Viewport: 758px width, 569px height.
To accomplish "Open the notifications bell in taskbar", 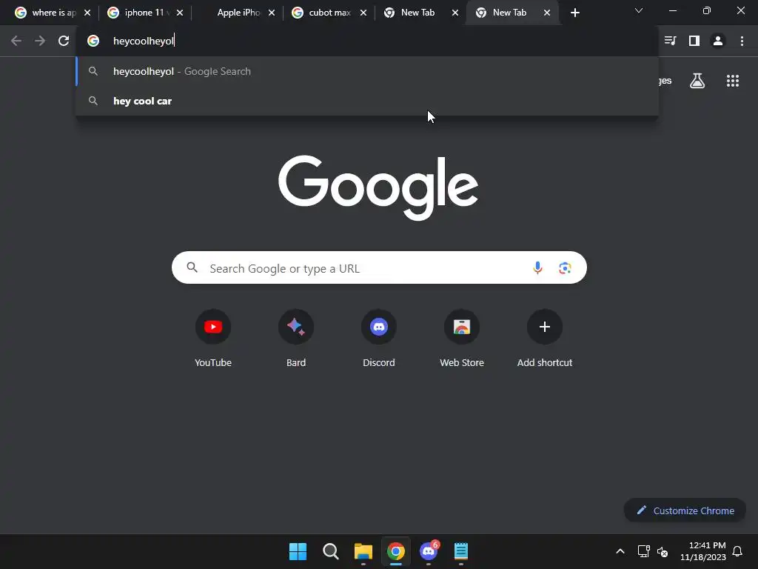I will coord(737,551).
